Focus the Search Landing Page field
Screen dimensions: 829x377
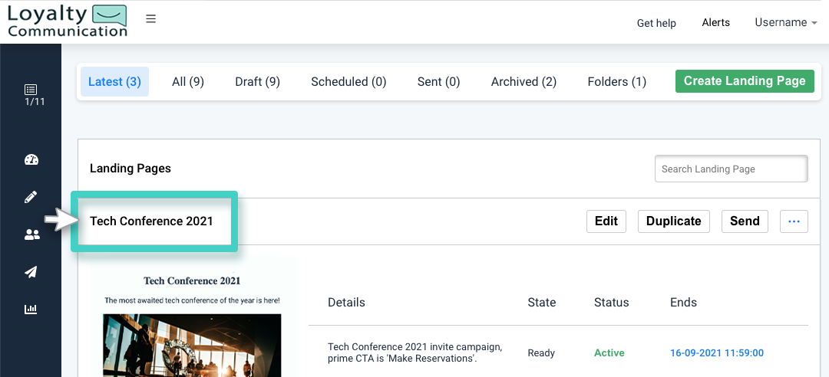pyautogui.click(x=732, y=169)
